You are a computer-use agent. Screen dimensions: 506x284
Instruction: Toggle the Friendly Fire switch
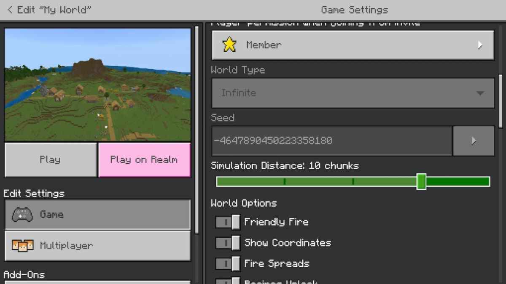pyautogui.click(x=228, y=222)
